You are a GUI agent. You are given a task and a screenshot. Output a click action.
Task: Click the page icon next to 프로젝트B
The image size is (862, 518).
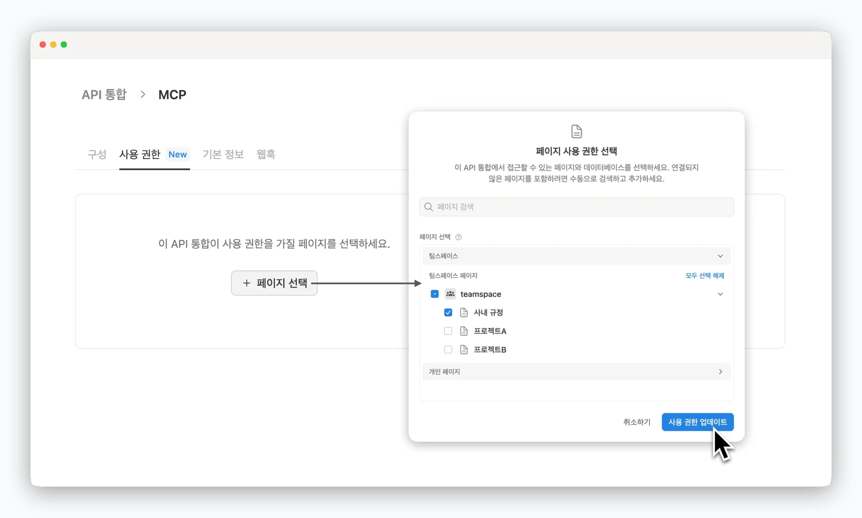click(464, 350)
